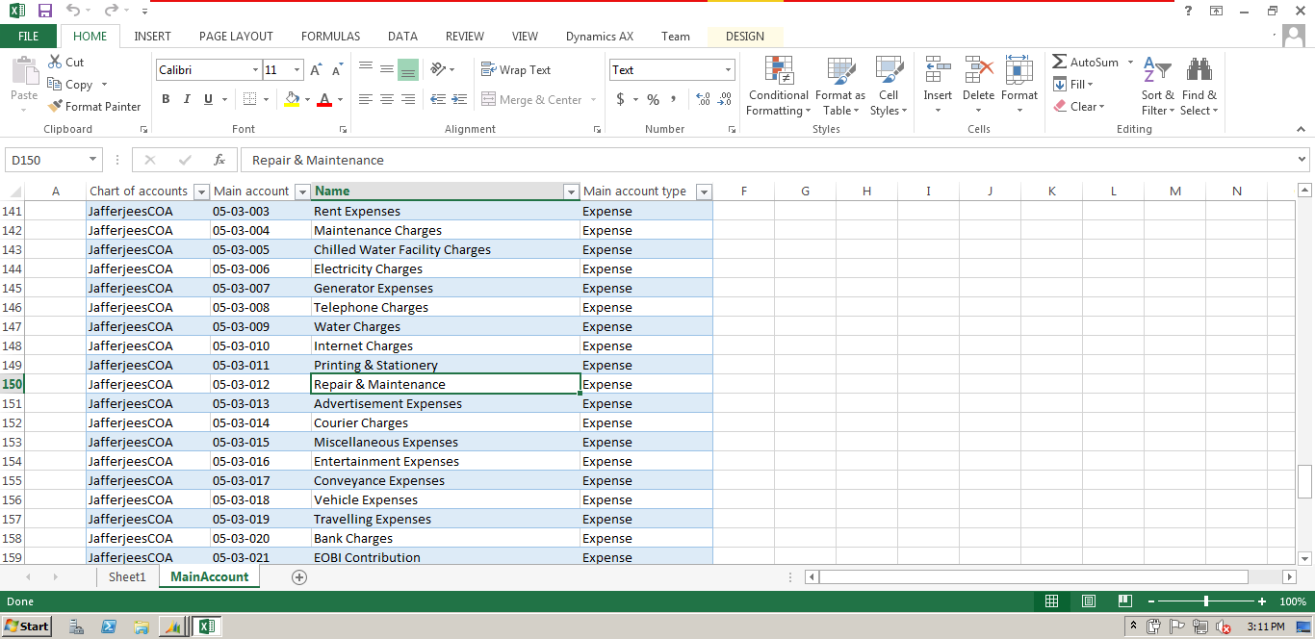Toggle italic formatting
This screenshot has height=639, width=1315.
(x=186, y=98)
